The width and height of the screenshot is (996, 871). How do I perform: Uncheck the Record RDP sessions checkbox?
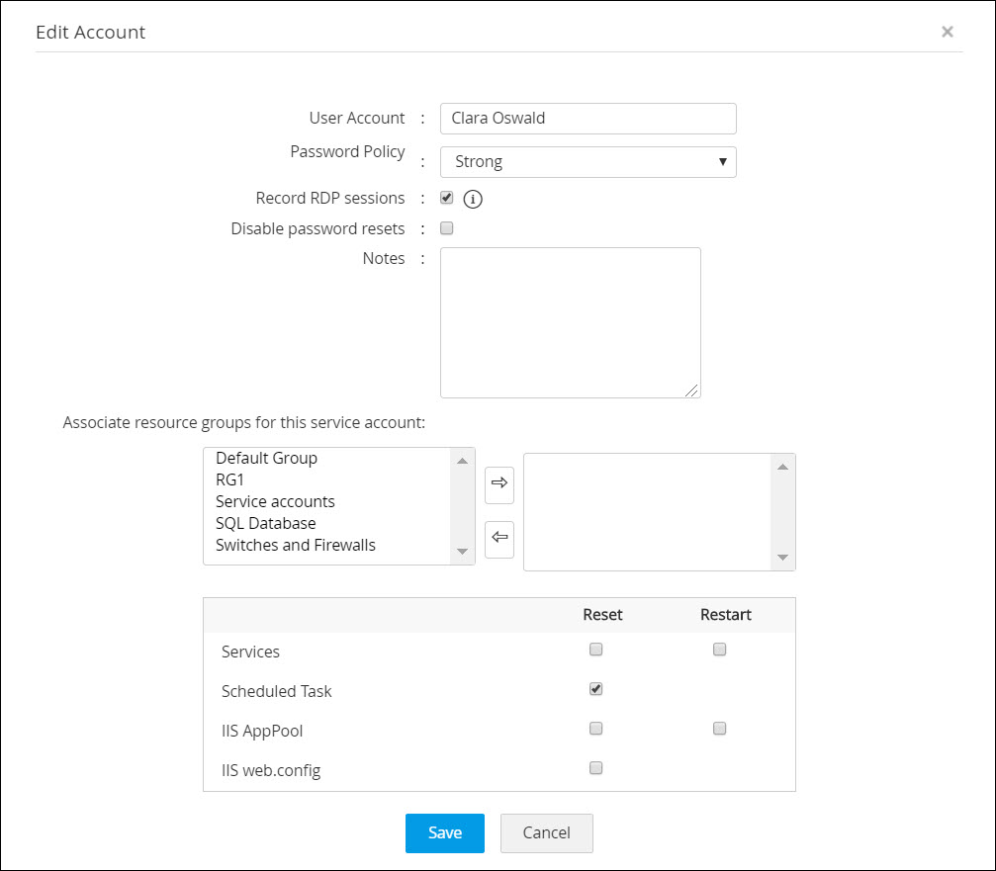447,198
